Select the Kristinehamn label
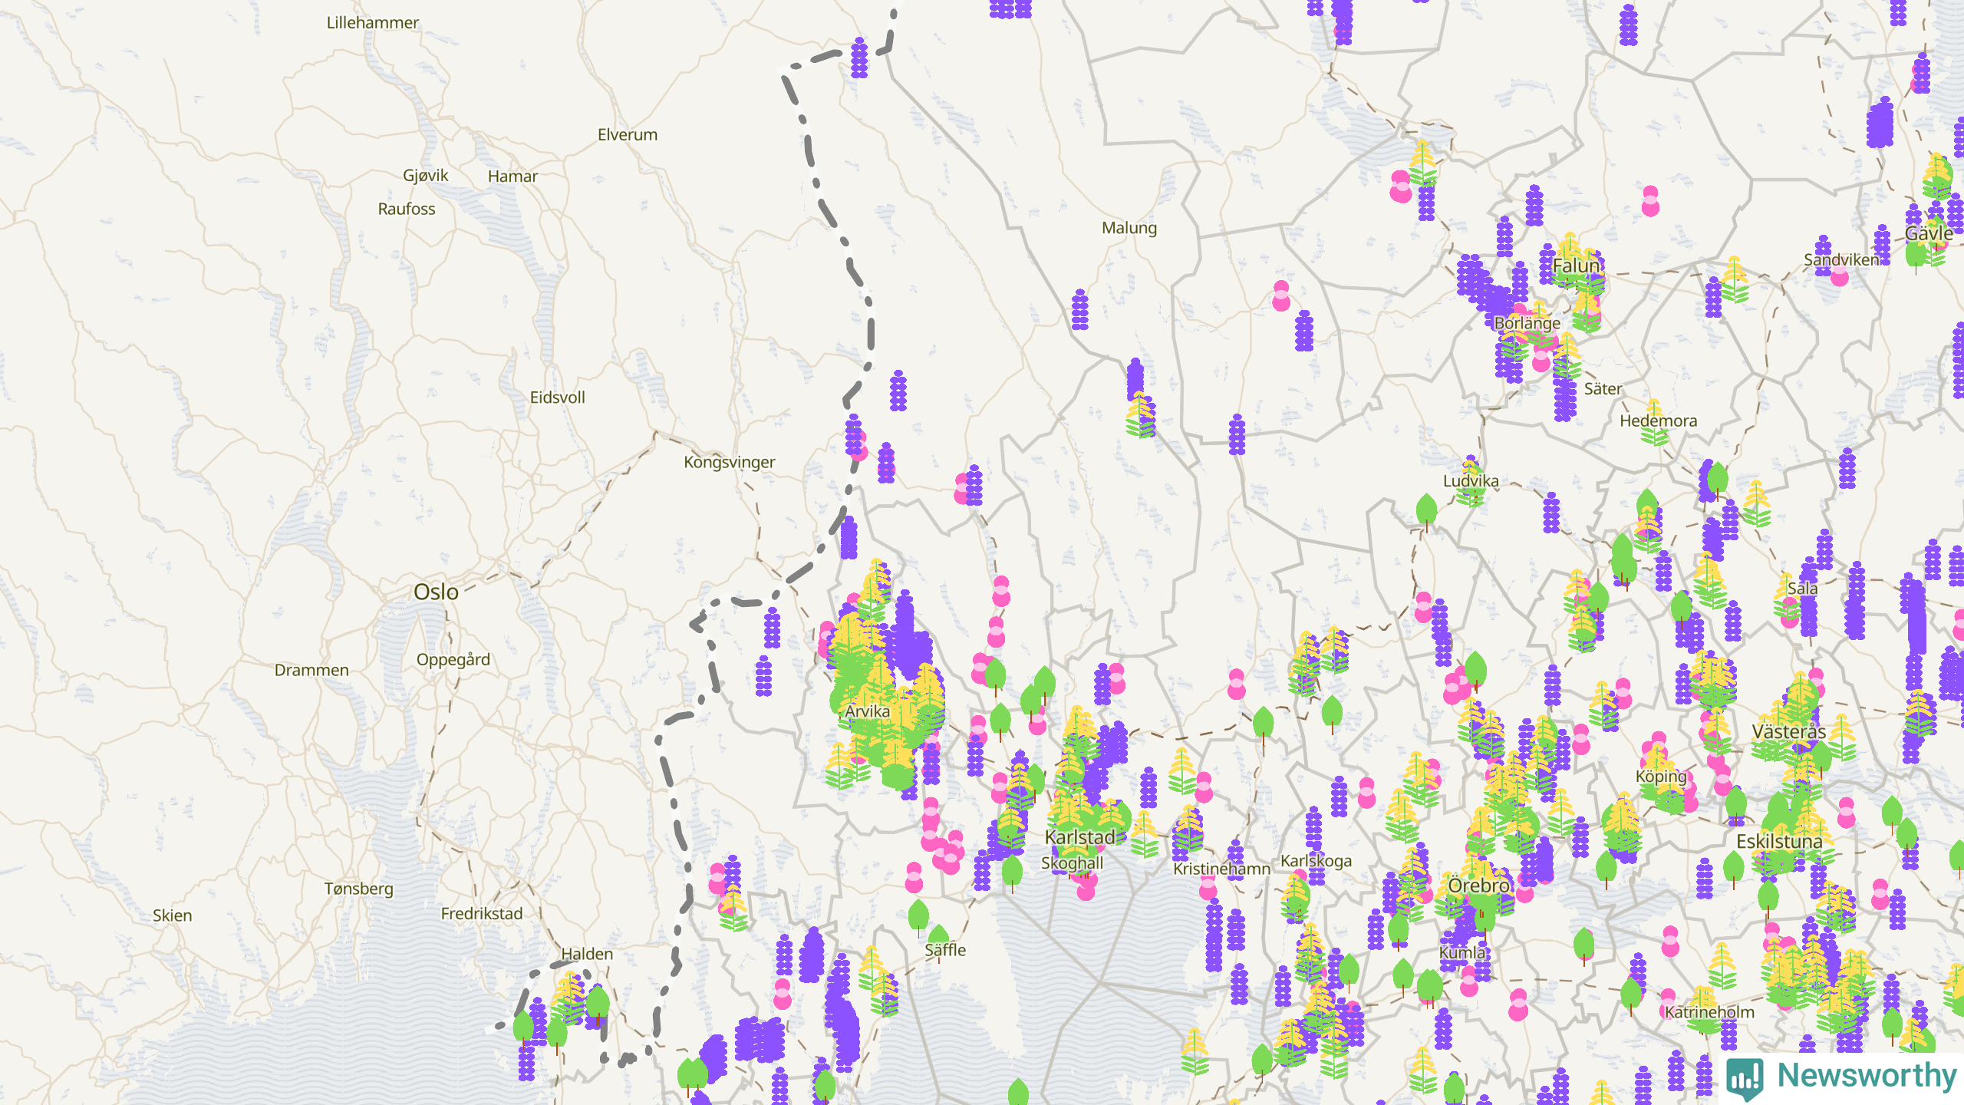The height and width of the screenshot is (1105, 1964). tap(1221, 869)
